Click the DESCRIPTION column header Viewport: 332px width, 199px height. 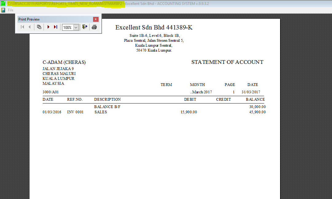pyautogui.click(x=107, y=99)
